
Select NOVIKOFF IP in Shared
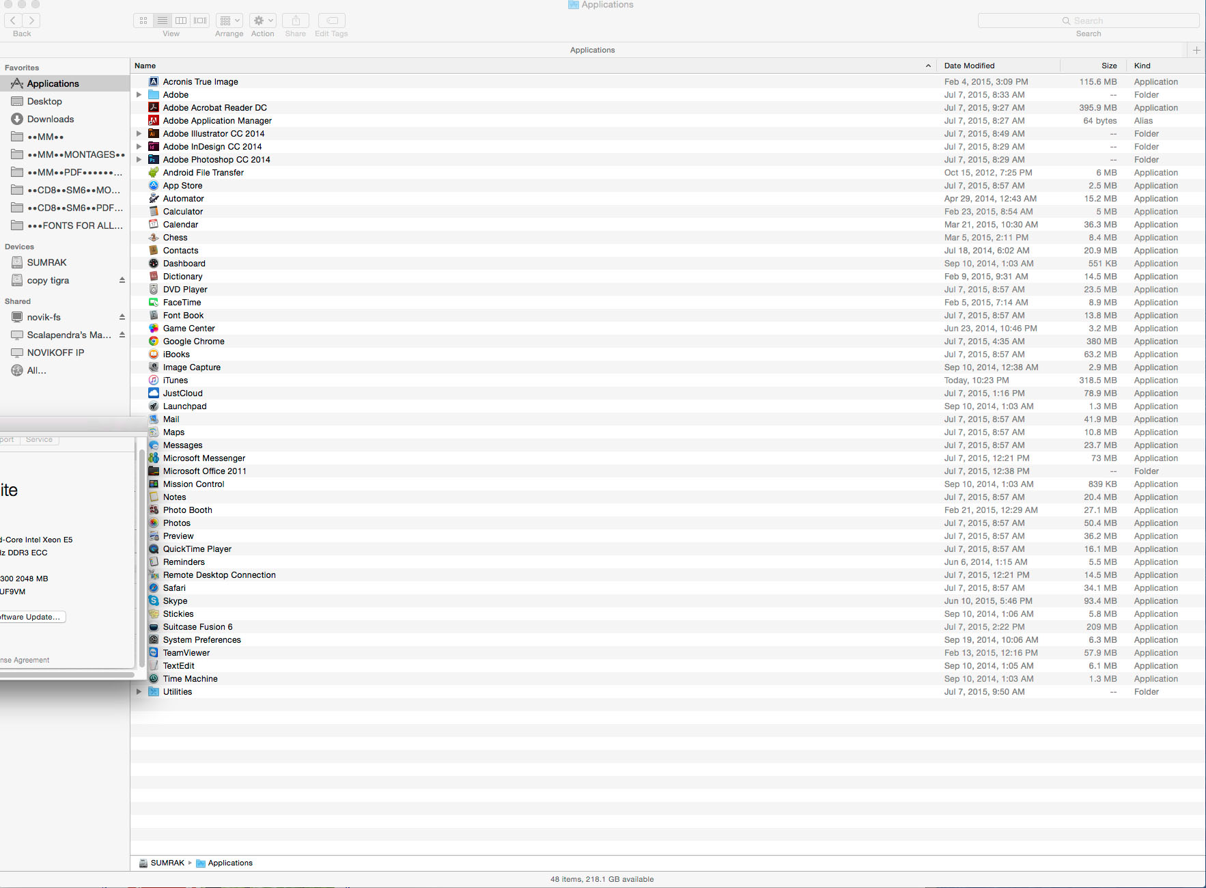65,352
